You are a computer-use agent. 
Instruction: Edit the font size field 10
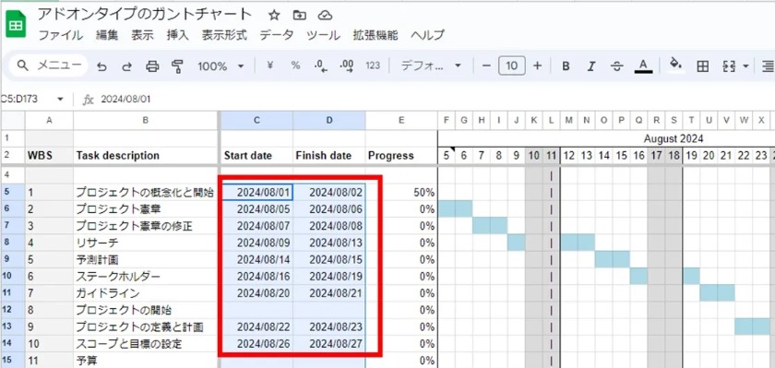(x=511, y=65)
